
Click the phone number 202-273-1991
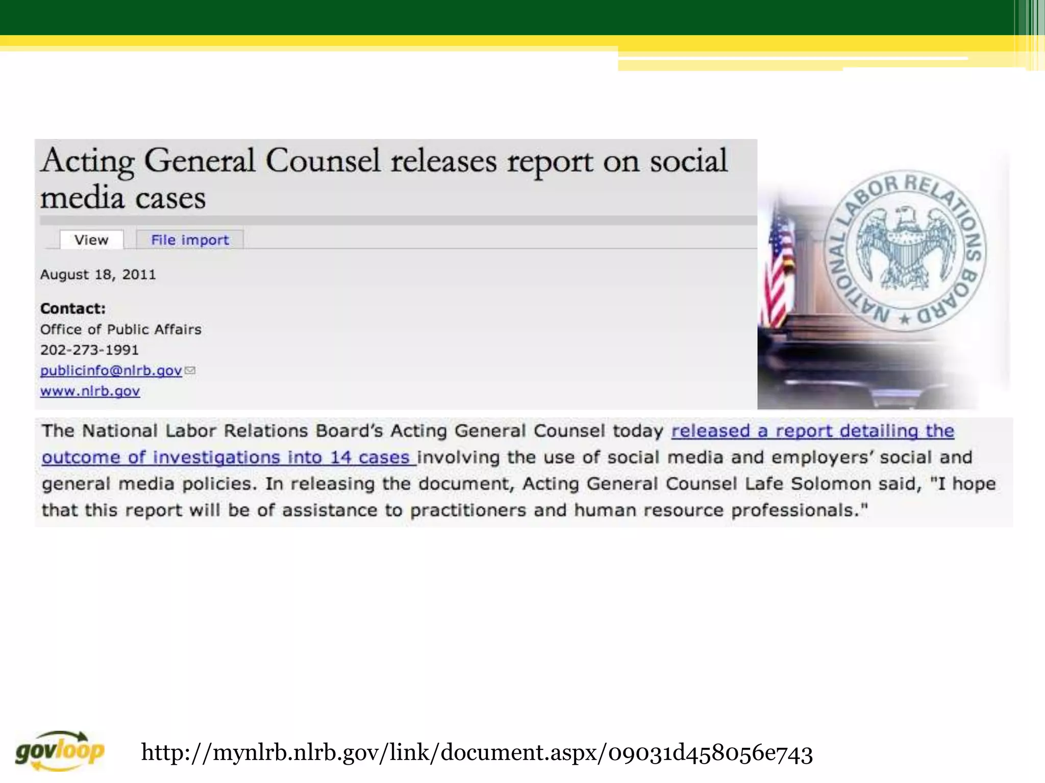[x=89, y=350]
